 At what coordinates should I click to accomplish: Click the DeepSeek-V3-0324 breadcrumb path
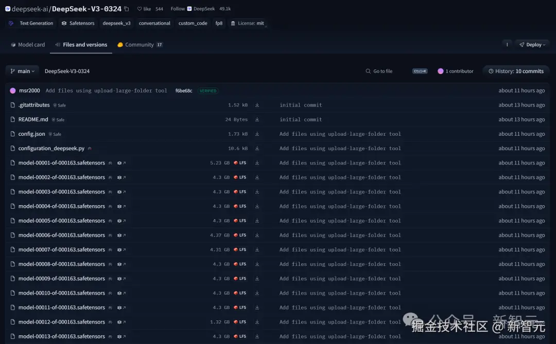pyautogui.click(x=67, y=71)
